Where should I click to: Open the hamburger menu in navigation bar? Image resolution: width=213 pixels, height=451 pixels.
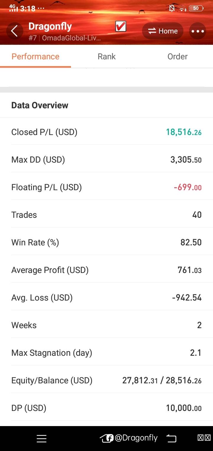41,439
